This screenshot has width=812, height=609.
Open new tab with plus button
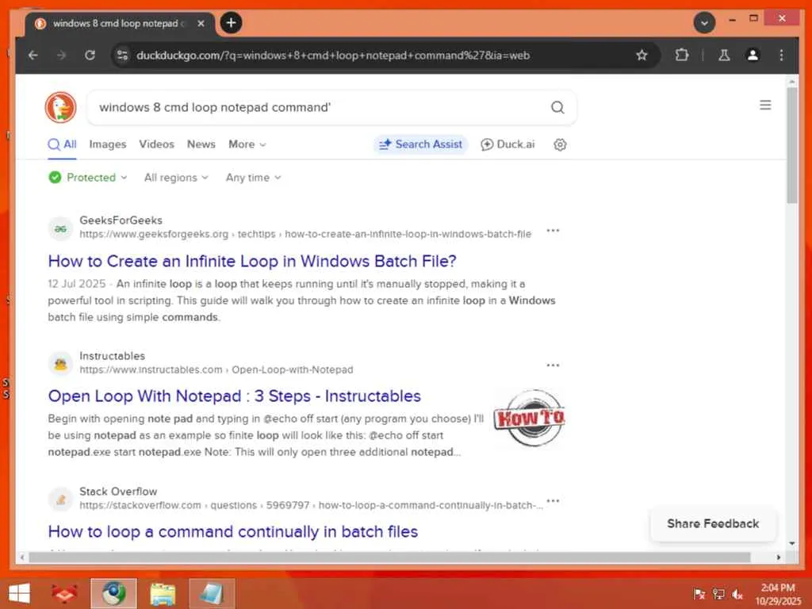(x=231, y=23)
